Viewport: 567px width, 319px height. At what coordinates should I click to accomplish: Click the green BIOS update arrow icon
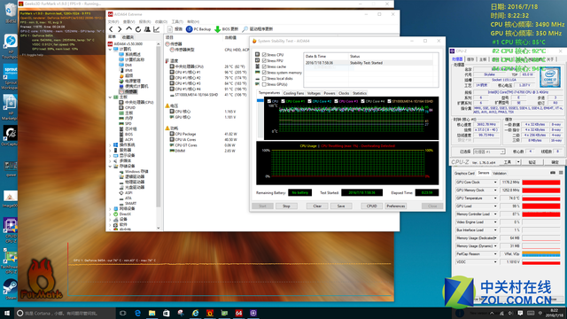(217, 29)
